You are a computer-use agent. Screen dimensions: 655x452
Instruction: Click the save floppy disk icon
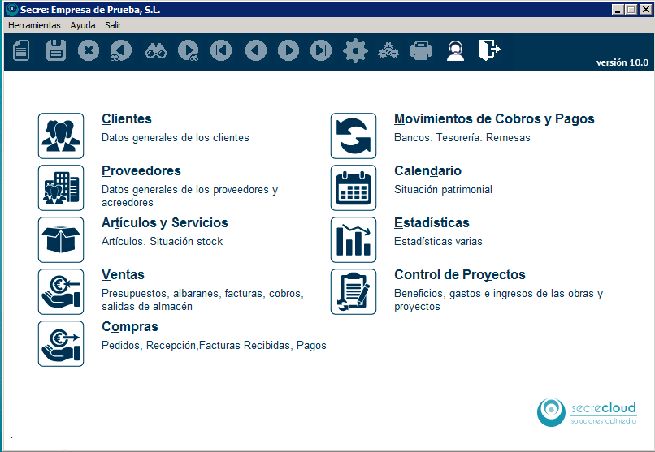coord(56,51)
